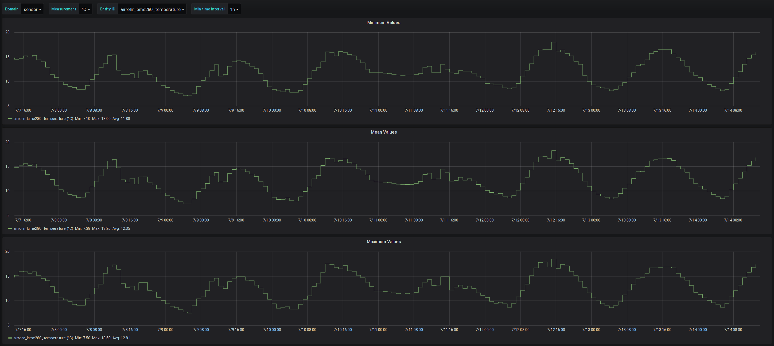Viewport: 774px width, 346px height.
Task: Expand the Measurement °C dropdown
Action: pyautogui.click(x=86, y=9)
